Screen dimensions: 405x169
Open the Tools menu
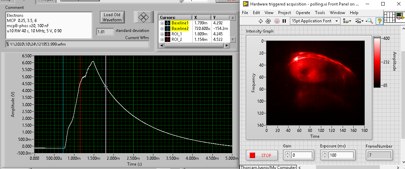[x=320, y=13]
